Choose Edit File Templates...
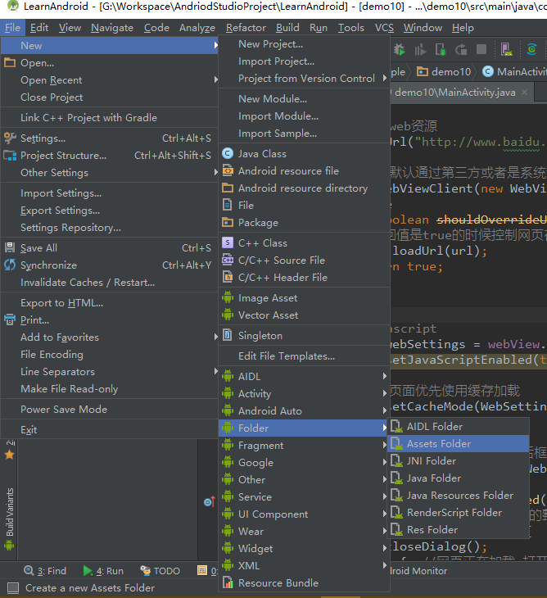The image size is (547, 598). [x=305, y=356]
